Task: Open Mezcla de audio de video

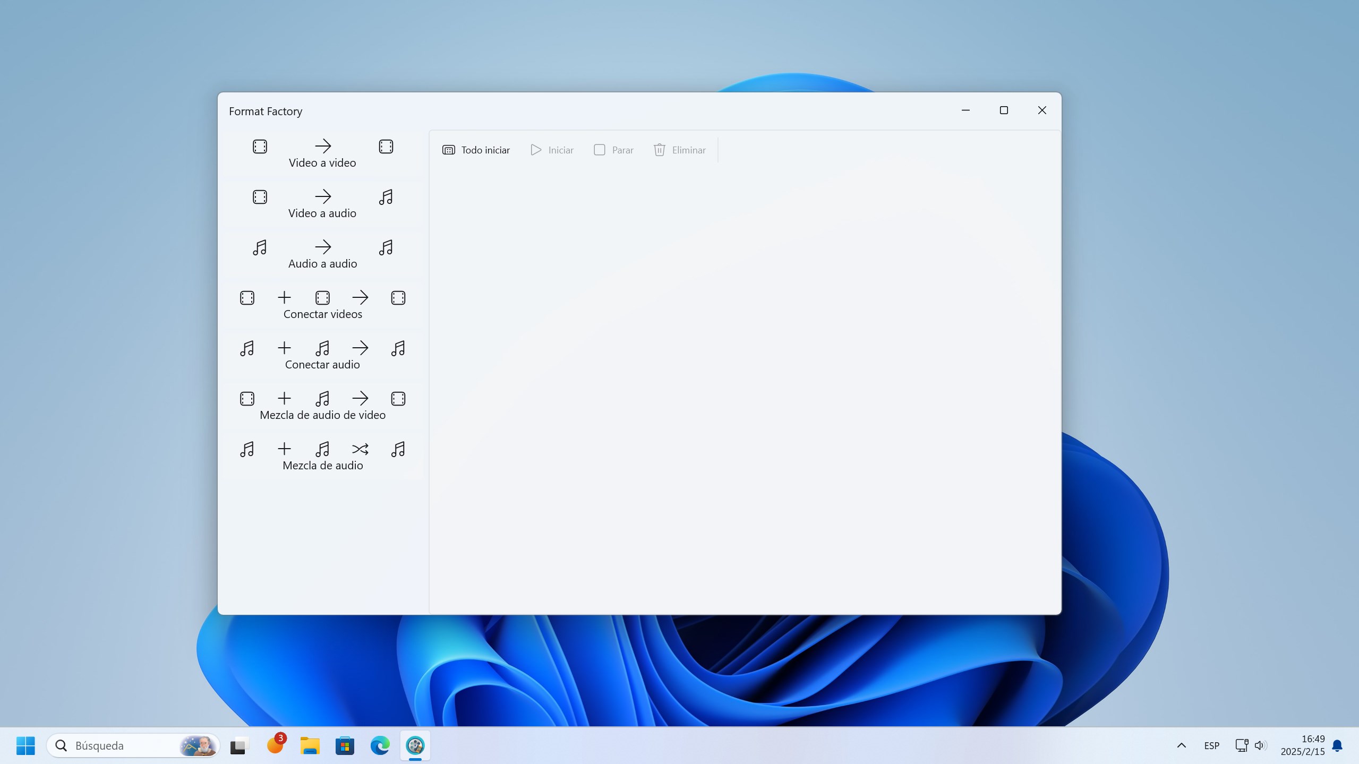Action: click(x=322, y=406)
